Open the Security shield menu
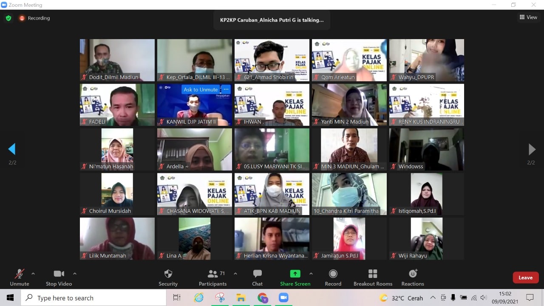Screen dimensions: 544x306 [x=168, y=278]
